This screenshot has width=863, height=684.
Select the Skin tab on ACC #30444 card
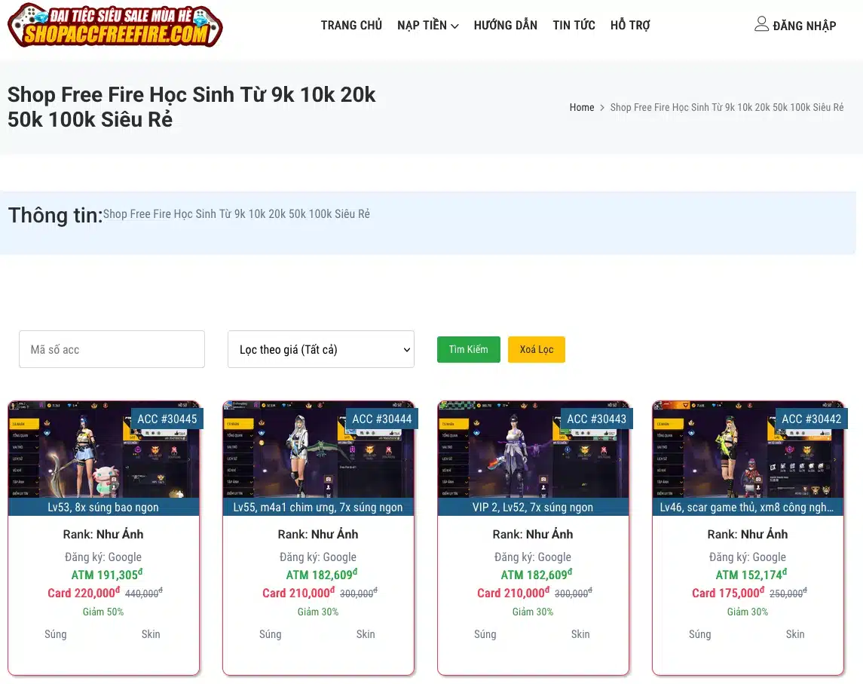[366, 634]
